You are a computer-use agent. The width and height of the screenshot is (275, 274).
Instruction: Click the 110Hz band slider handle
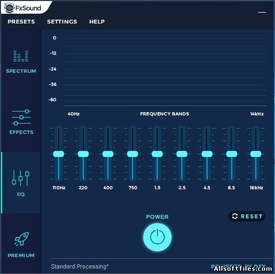pos(59,154)
